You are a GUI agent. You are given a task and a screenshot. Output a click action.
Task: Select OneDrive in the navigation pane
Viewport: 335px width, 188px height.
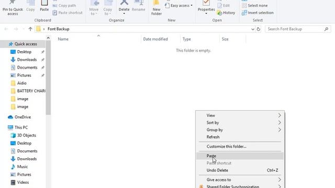(x=23, y=117)
